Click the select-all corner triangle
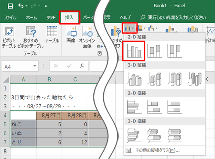215x159 pixels. tap(6, 80)
